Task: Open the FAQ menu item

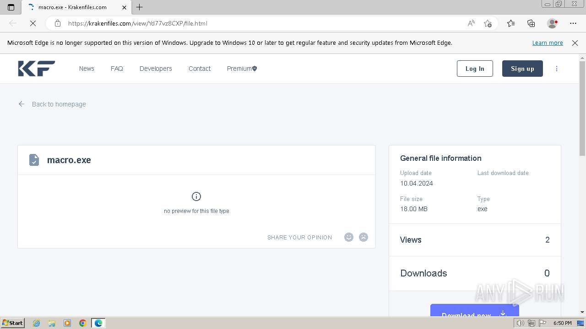Action: point(117,69)
